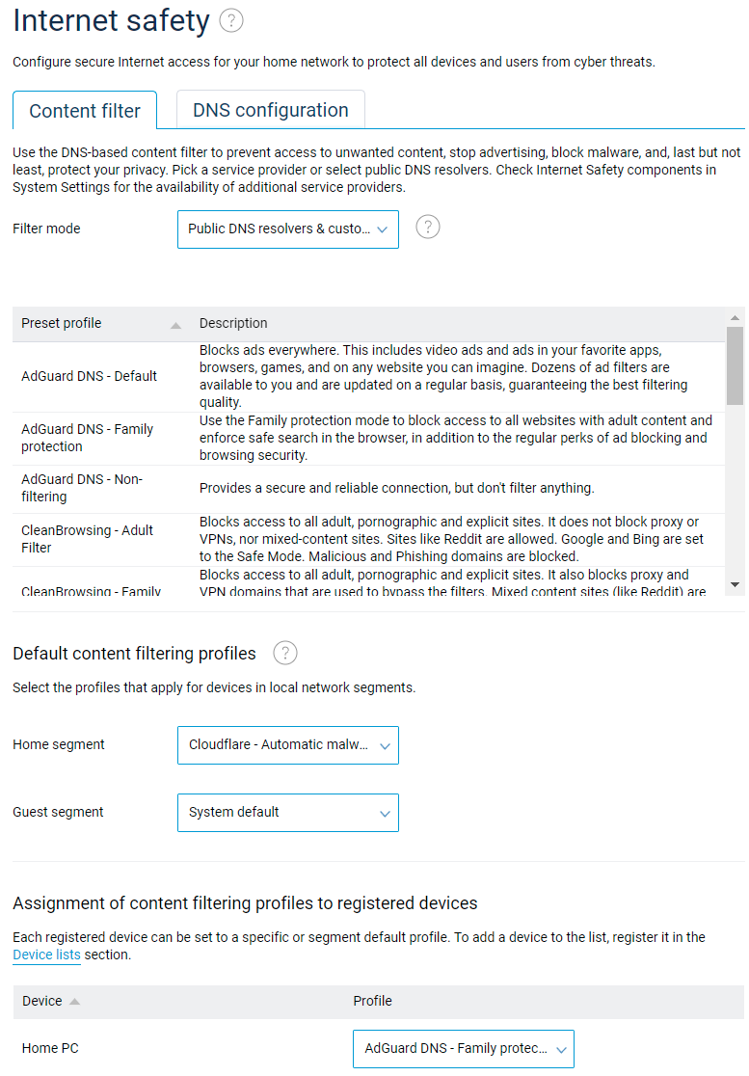This screenshot has width=749, height=1076.
Task: Click help icon beside Filter mode dropdown
Action: (x=428, y=228)
